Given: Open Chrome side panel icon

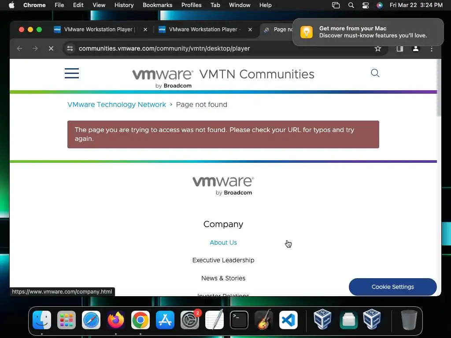Looking at the screenshot, I should (399, 48).
